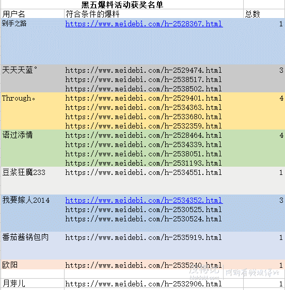Screen dimensions: 285x290
Task: Select the username cell 我要嫁人2014
Action: [x=33, y=213]
